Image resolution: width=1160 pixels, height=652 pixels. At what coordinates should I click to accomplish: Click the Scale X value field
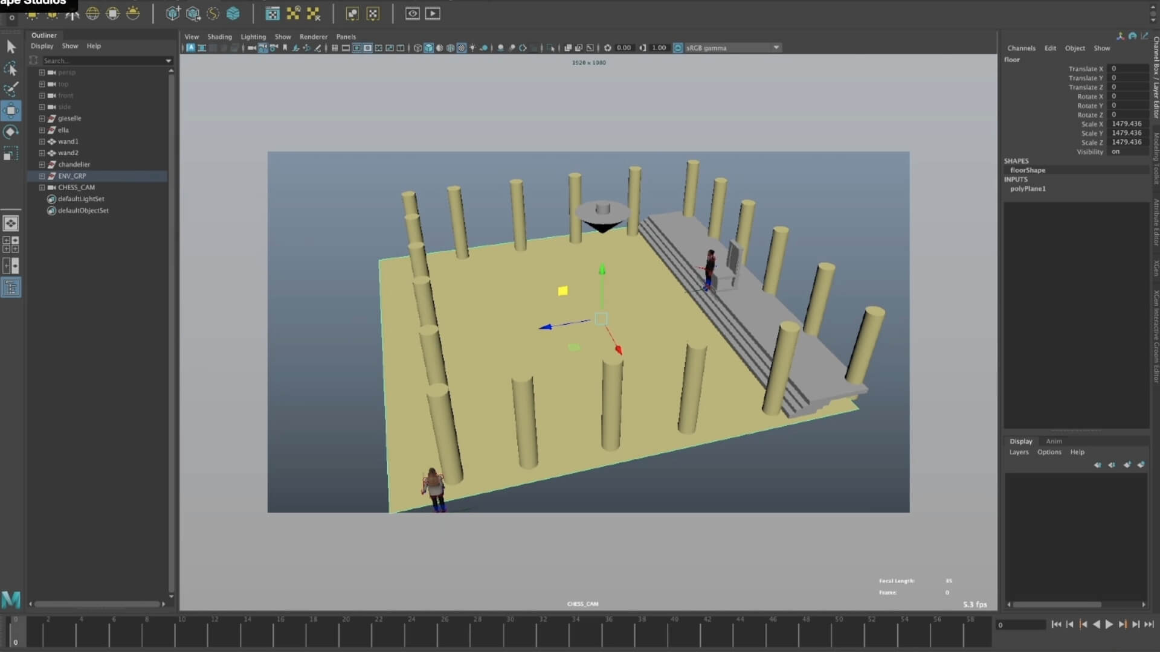(x=1127, y=124)
